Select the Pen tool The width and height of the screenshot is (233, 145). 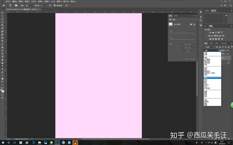(x=2, y=72)
